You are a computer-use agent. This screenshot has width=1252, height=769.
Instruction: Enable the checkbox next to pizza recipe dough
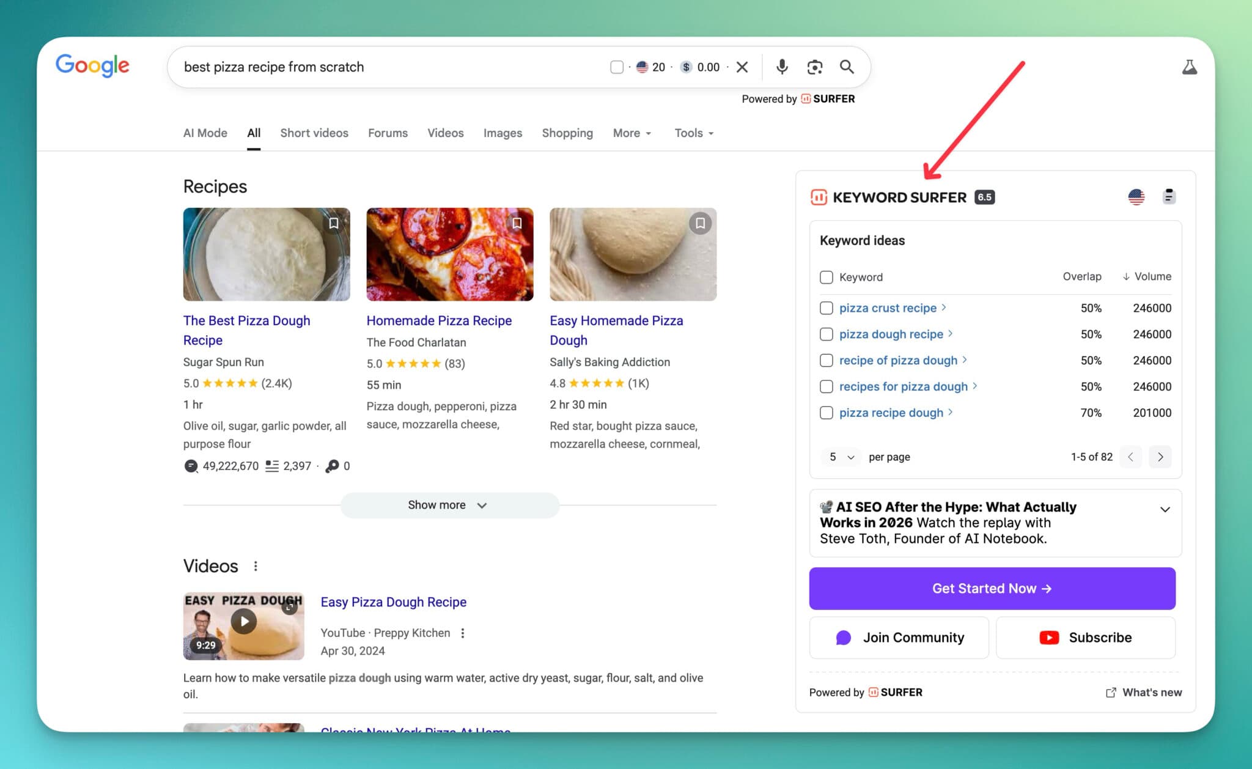click(x=827, y=413)
